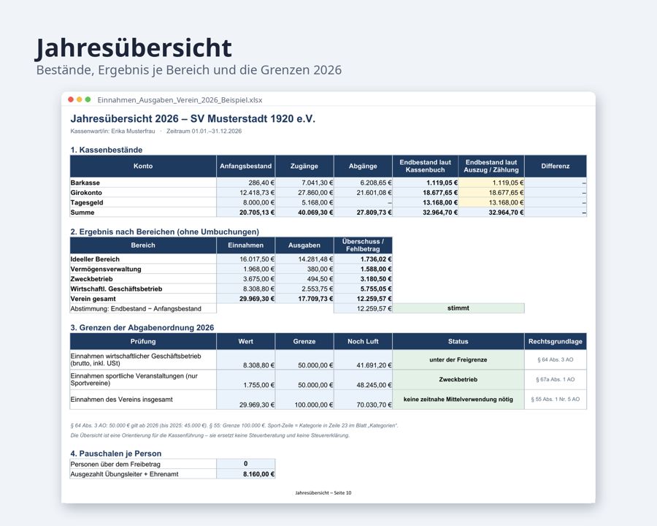Edit the yellow Tagesgeld Auszug cell 13.168,00 €

(x=491, y=202)
